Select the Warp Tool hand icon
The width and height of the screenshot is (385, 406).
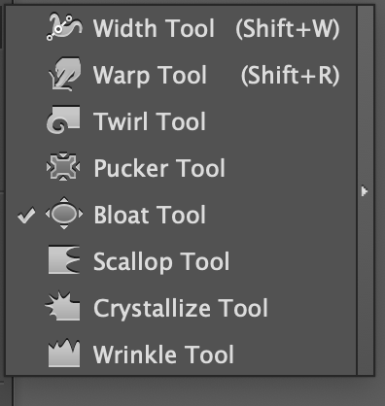click(x=64, y=74)
